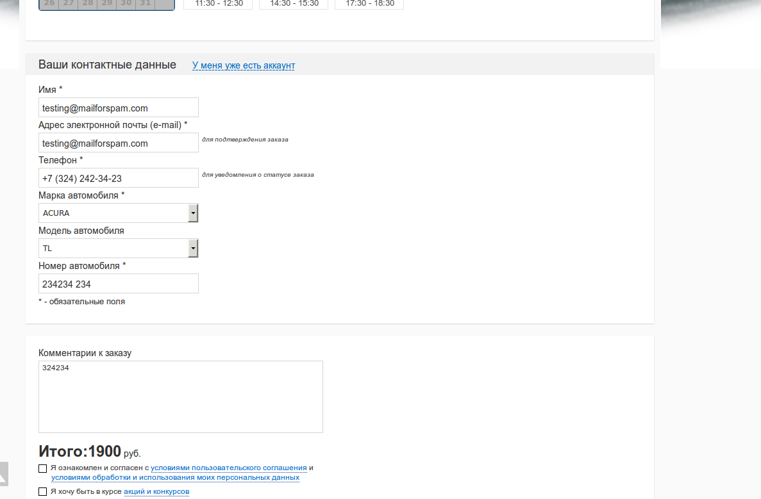
Task: Focus the Имя name input field
Action: coord(119,108)
